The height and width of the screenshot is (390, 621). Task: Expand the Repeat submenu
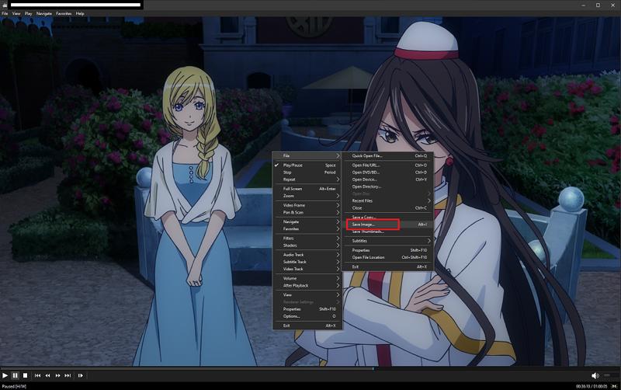click(307, 179)
